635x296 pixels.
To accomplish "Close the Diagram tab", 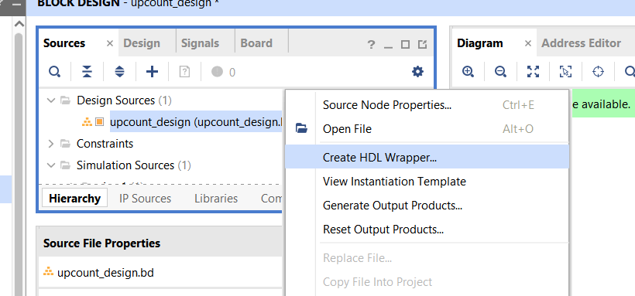I will [527, 44].
